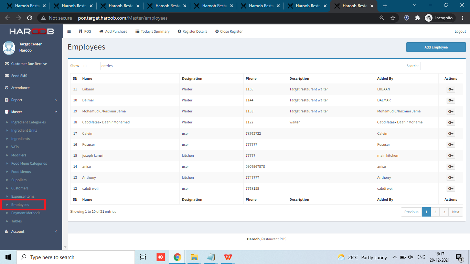The height and width of the screenshot is (264, 470).
Task: Open Food Menu Categories
Action: point(29,163)
